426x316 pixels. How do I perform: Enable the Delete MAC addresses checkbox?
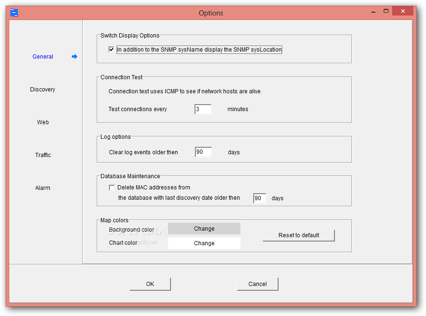click(x=111, y=188)
